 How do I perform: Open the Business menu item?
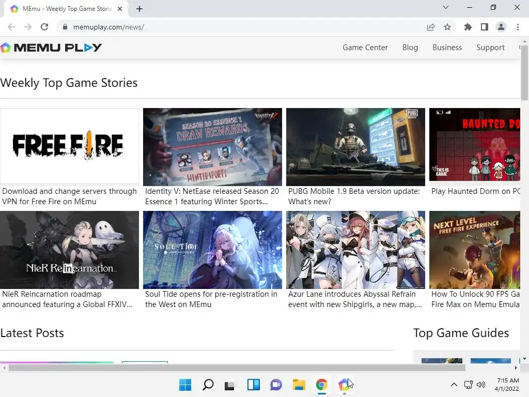[447, 48]
